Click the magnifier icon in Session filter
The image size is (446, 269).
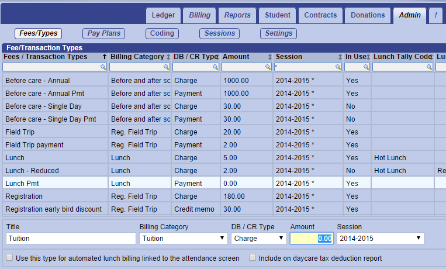[x=337, y=67]
